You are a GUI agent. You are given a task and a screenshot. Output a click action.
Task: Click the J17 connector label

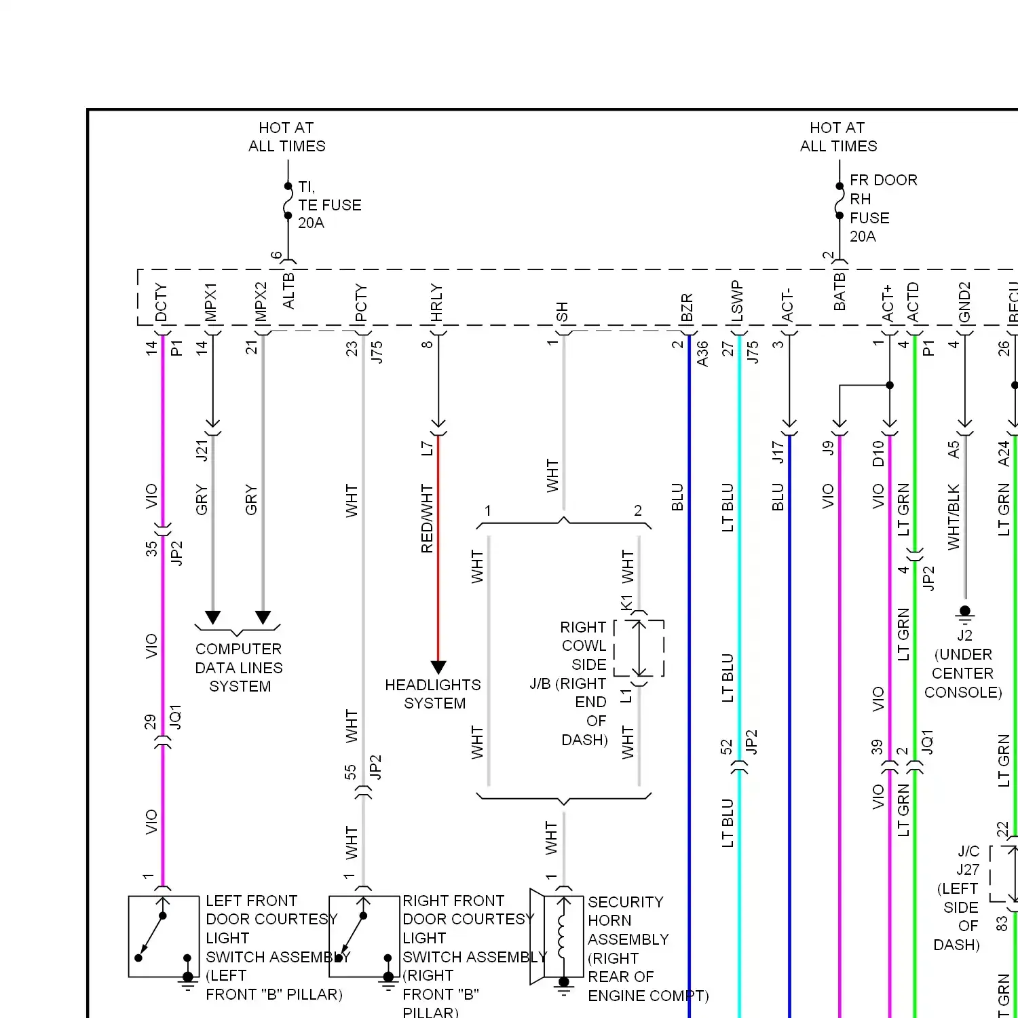tap(778, 452)
